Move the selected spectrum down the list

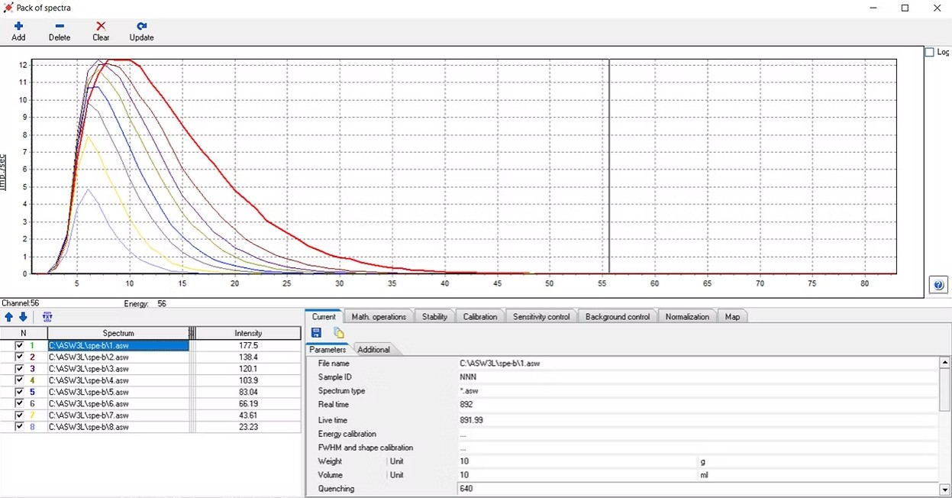[x=22, y=317]
